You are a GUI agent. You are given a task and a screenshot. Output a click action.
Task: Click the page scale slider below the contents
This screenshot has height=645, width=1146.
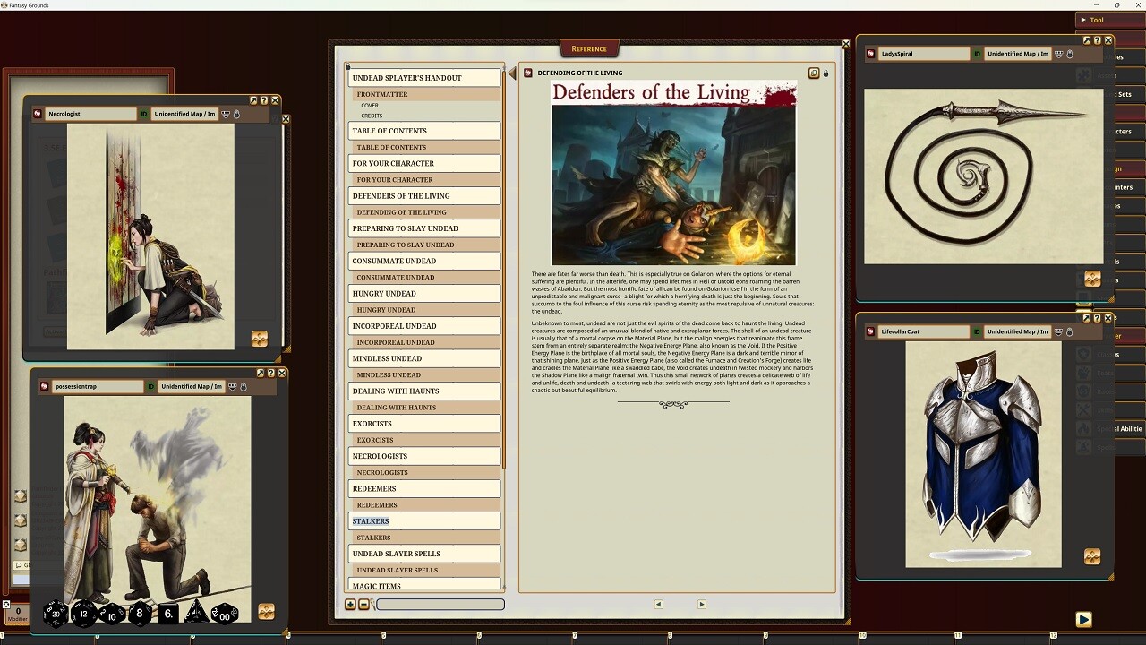(440, 605)
